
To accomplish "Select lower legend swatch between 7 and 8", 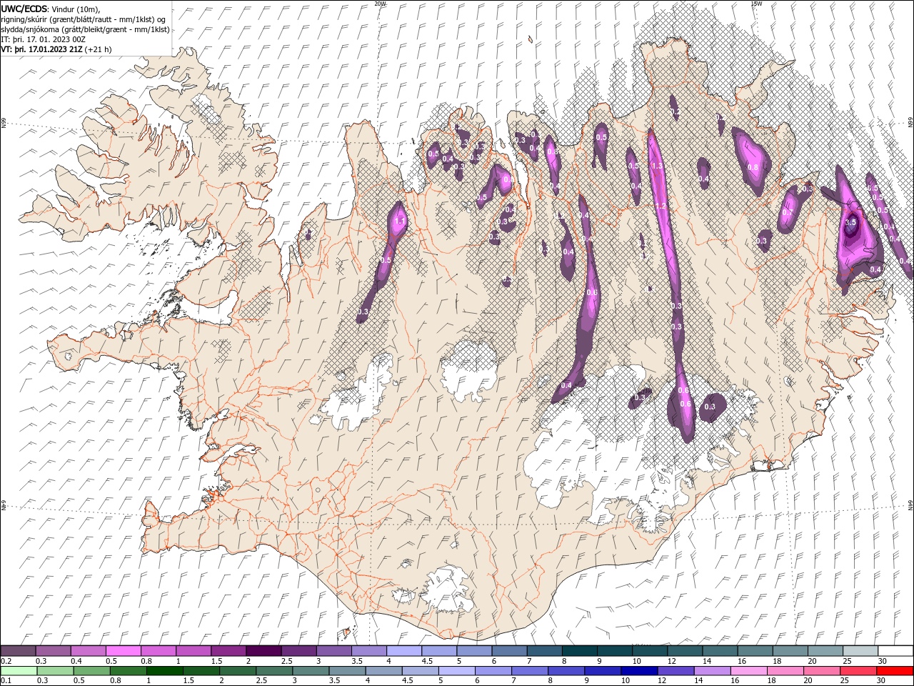I will click(x=529, y=671).
